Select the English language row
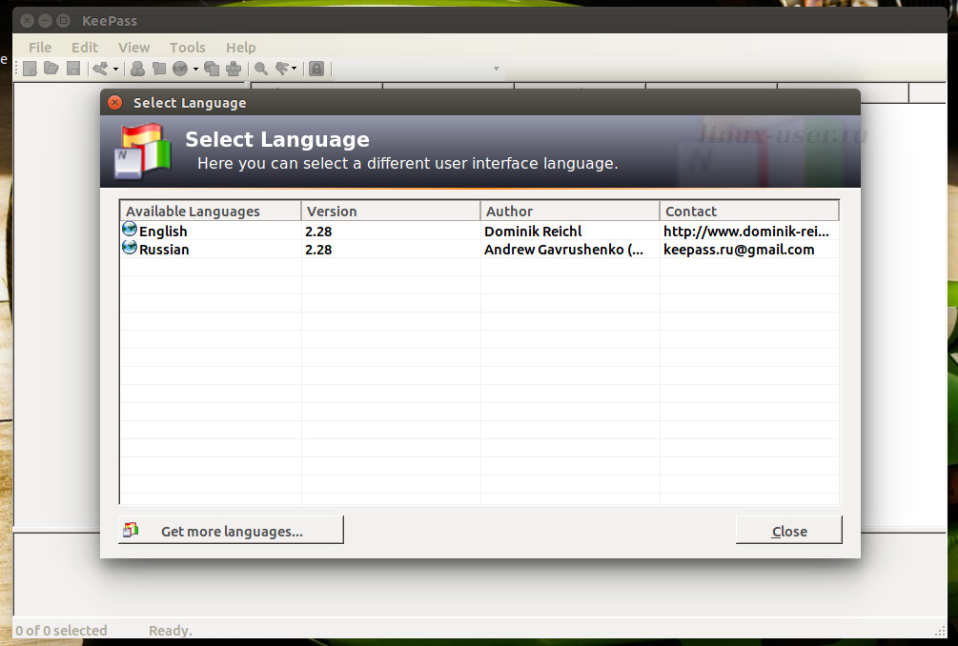The image size is (958, 646). pyautogui.click(x=479, y=231)
